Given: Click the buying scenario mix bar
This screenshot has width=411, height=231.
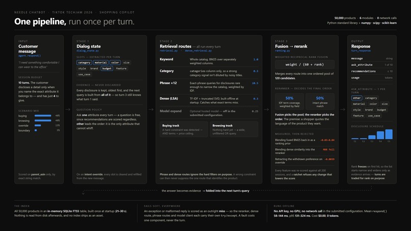Looking at the screenshot, I should (43, 116).
